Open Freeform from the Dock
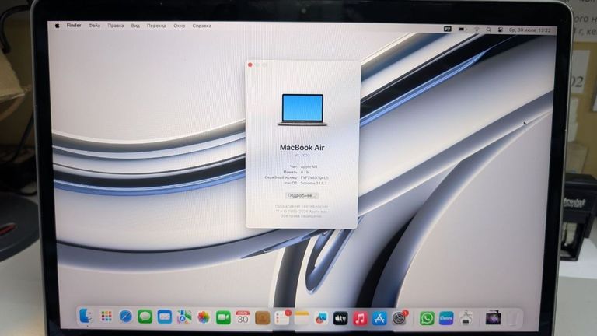597x336 pixels. tap(321, 318)
